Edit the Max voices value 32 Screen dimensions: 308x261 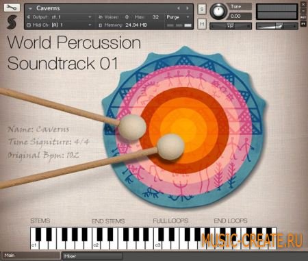[x=155, y=17]
